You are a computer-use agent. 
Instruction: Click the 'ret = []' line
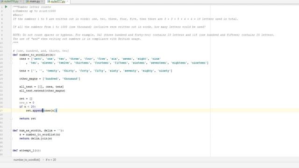click(x=26, y=98)
